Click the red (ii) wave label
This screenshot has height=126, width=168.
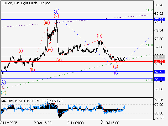32,70
